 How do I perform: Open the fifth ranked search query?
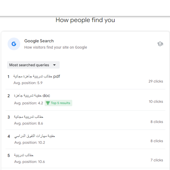point(24,155)
